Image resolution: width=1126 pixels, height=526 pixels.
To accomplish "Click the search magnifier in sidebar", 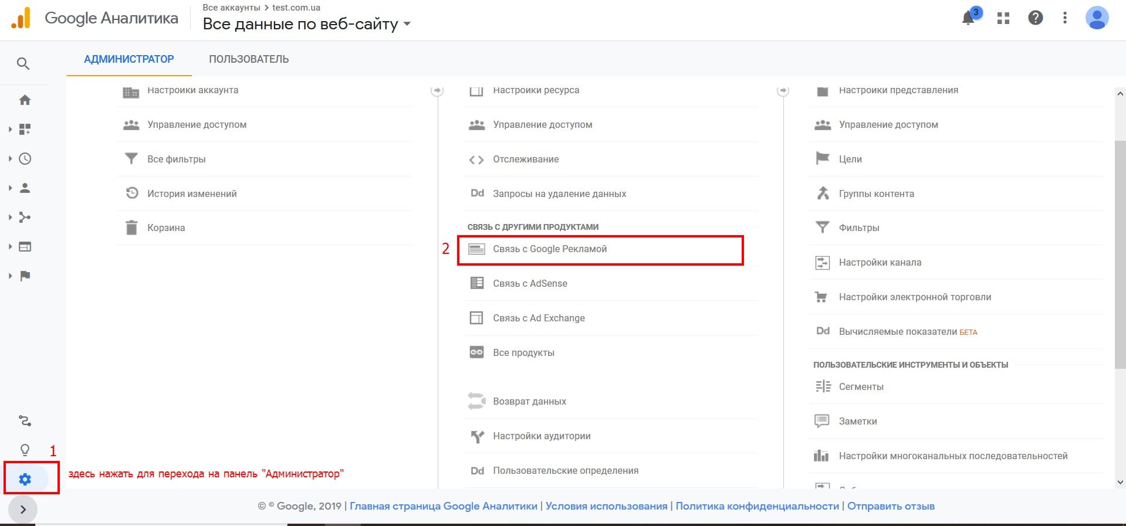I will (x=23, y=63).
